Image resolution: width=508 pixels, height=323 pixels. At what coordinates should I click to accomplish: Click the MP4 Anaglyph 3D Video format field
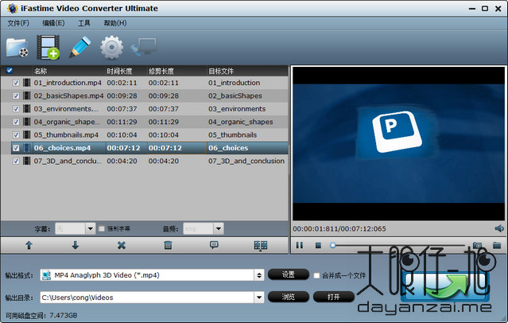tap(147, 275)
